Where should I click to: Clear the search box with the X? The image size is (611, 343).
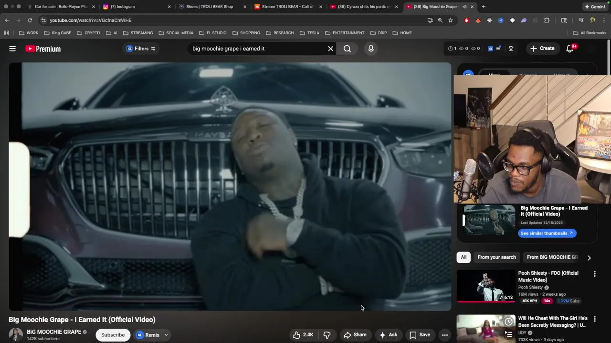(330, 49)
